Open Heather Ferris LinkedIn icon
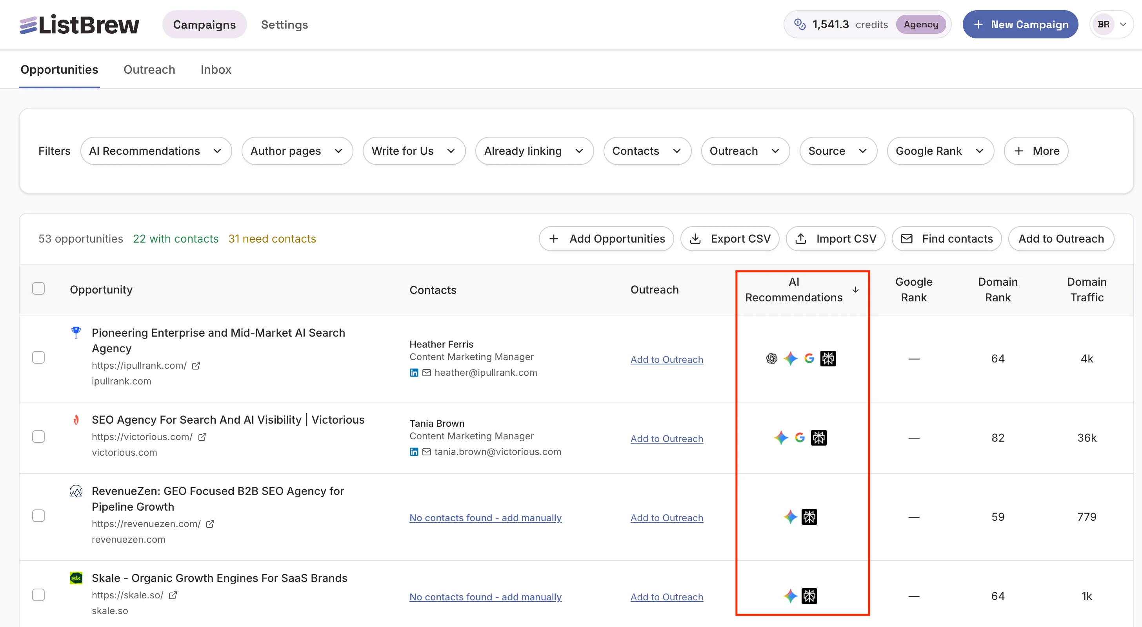The height and width of the screenshot is (627, 1142). click(414, 373)
